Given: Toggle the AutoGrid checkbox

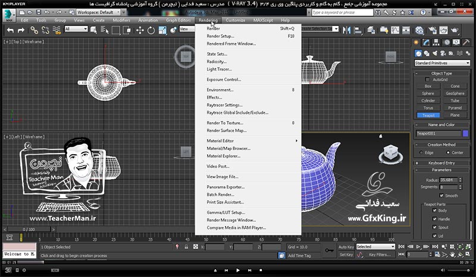Looking at the screenshot, I should 427,79.
